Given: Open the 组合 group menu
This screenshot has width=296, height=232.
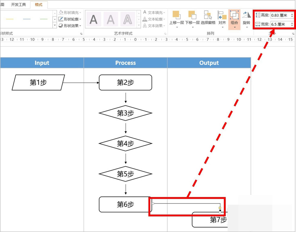Looking at the screenshot, I should coord(234,20).
